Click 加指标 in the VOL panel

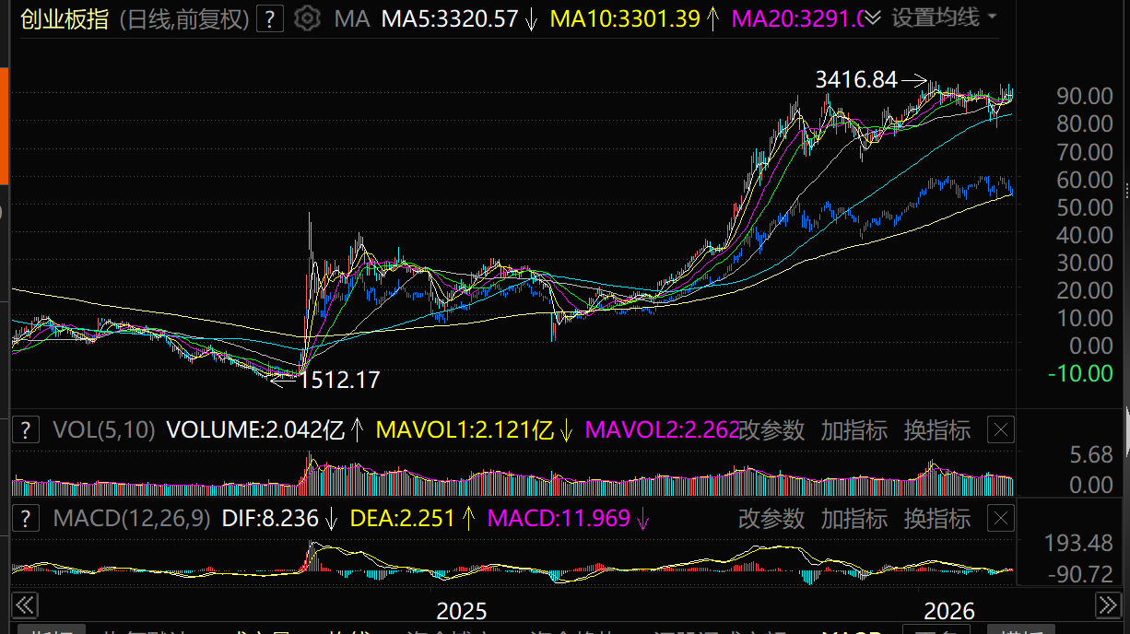tap(854, 429)
